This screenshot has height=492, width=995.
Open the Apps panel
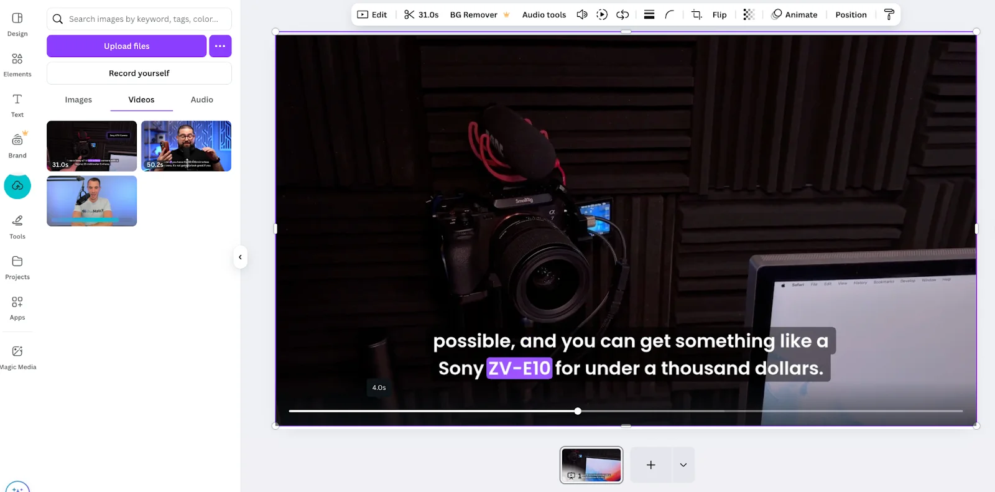point(17,308)
